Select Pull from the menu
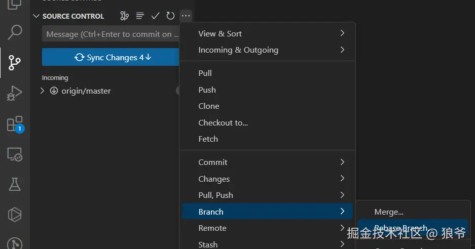 point(205,73)
